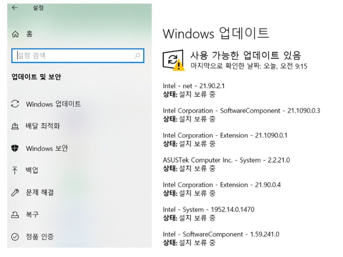
Task: Open Windows 보안 page
Action: [47, 148]
